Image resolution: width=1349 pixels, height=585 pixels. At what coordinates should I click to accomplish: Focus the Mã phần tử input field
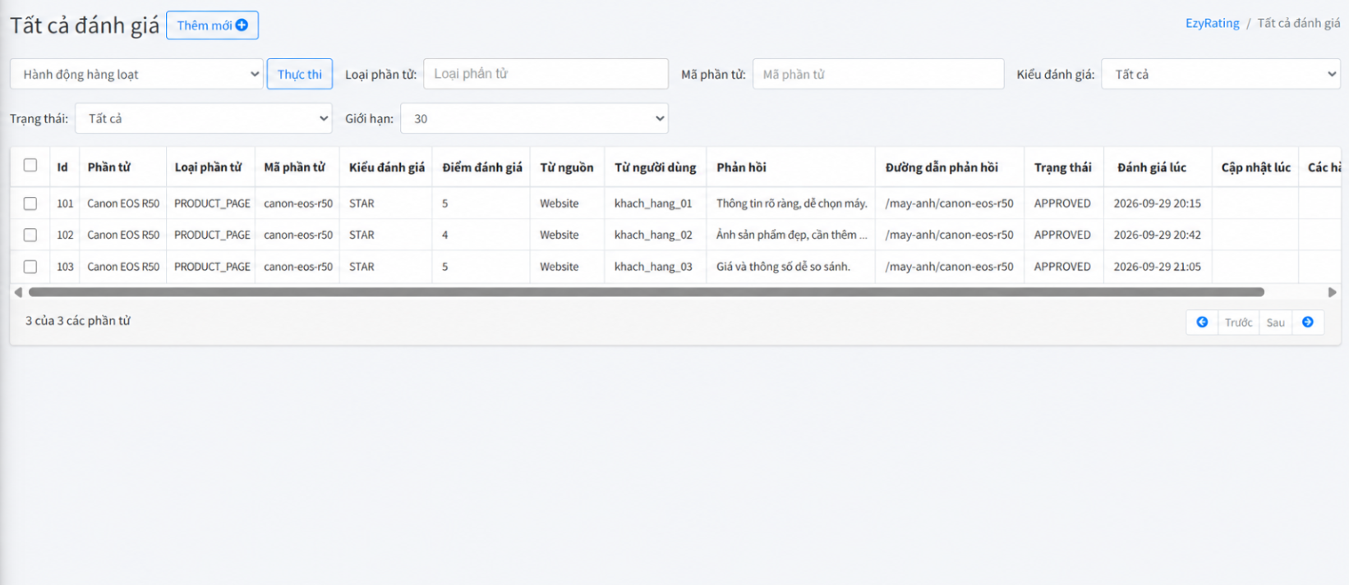click(878, 74)
